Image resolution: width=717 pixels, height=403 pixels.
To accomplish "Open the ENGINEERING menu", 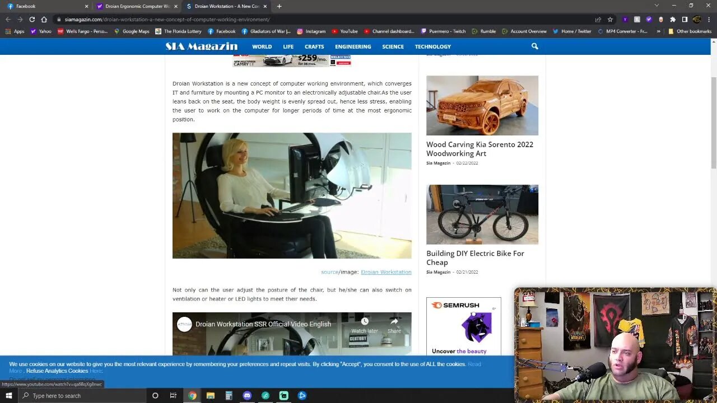I will click(x=353, y=46).
